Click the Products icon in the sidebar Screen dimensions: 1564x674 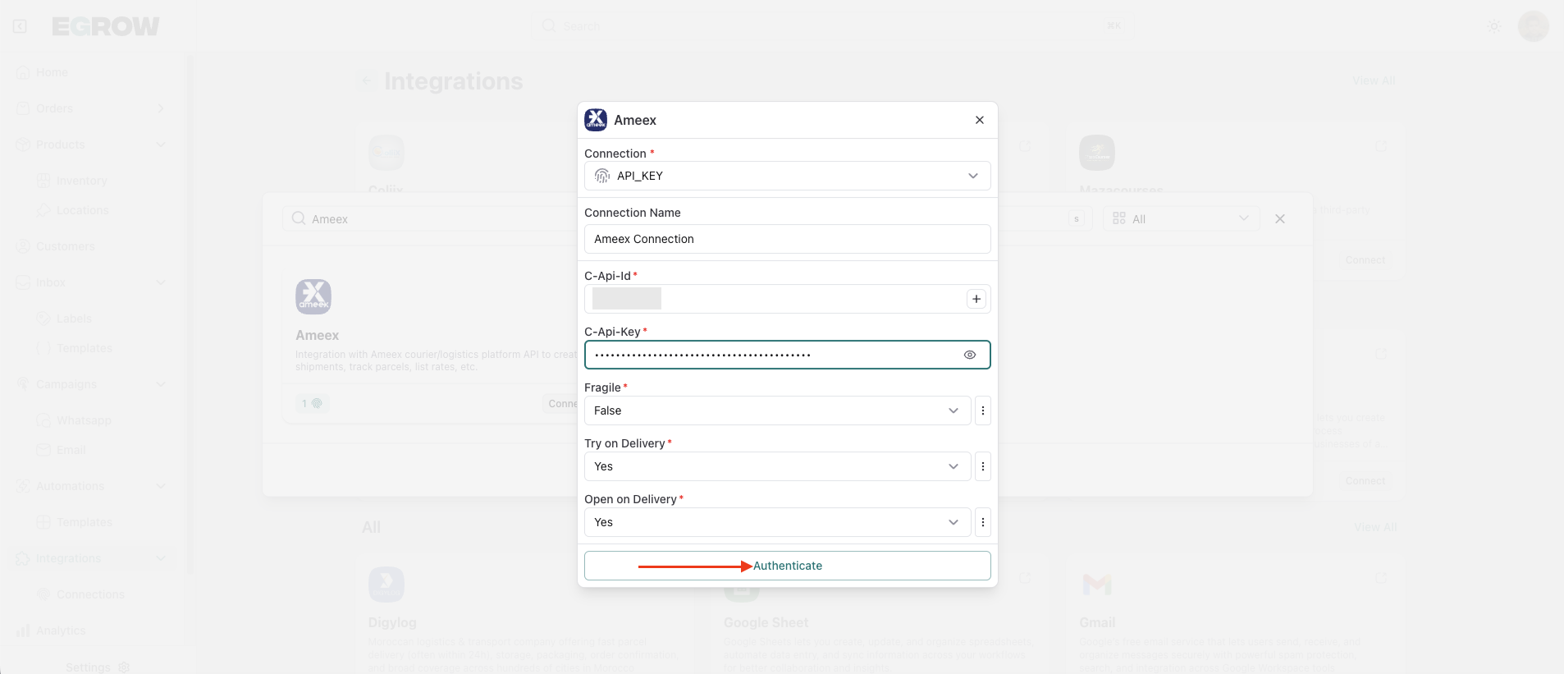[23, 144]
